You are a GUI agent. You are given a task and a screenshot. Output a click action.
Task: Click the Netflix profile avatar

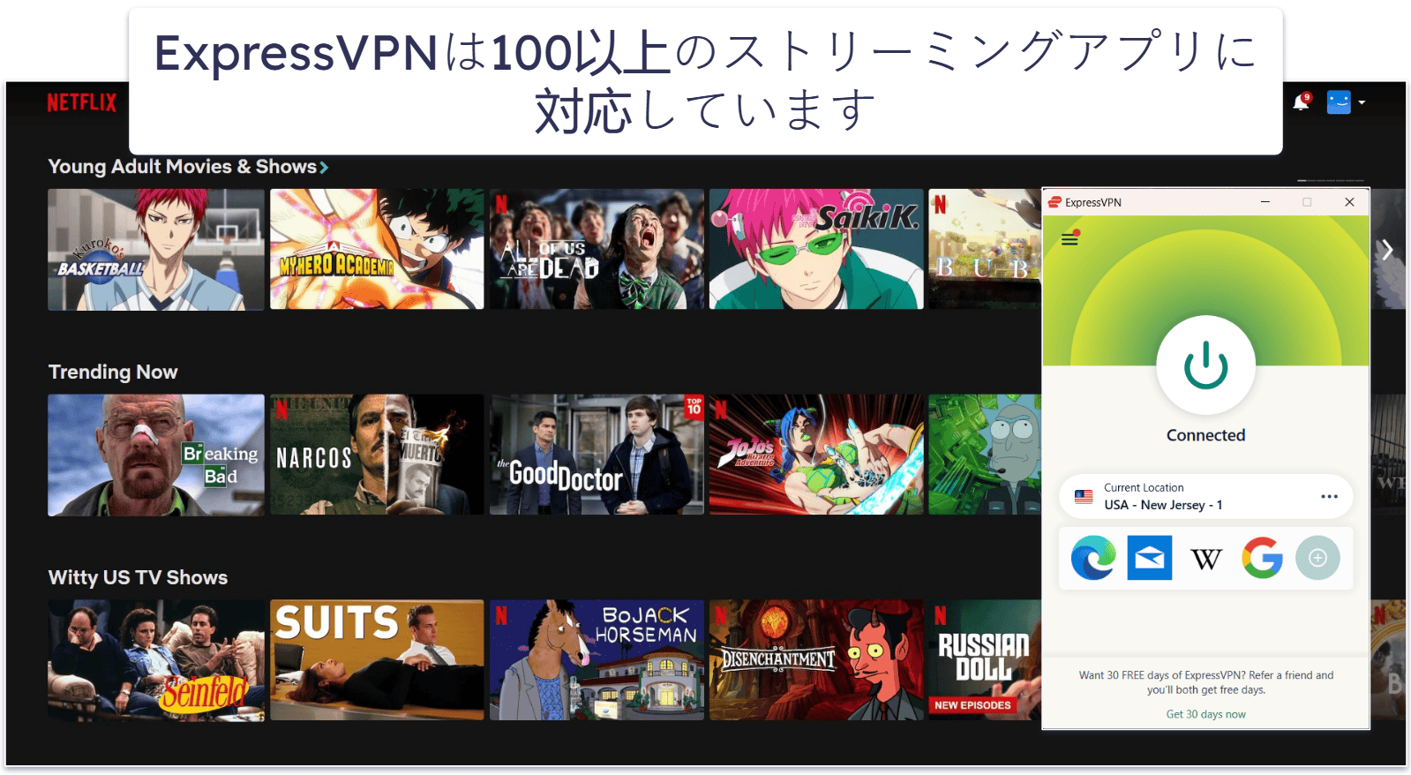(x=1339, y=102)
